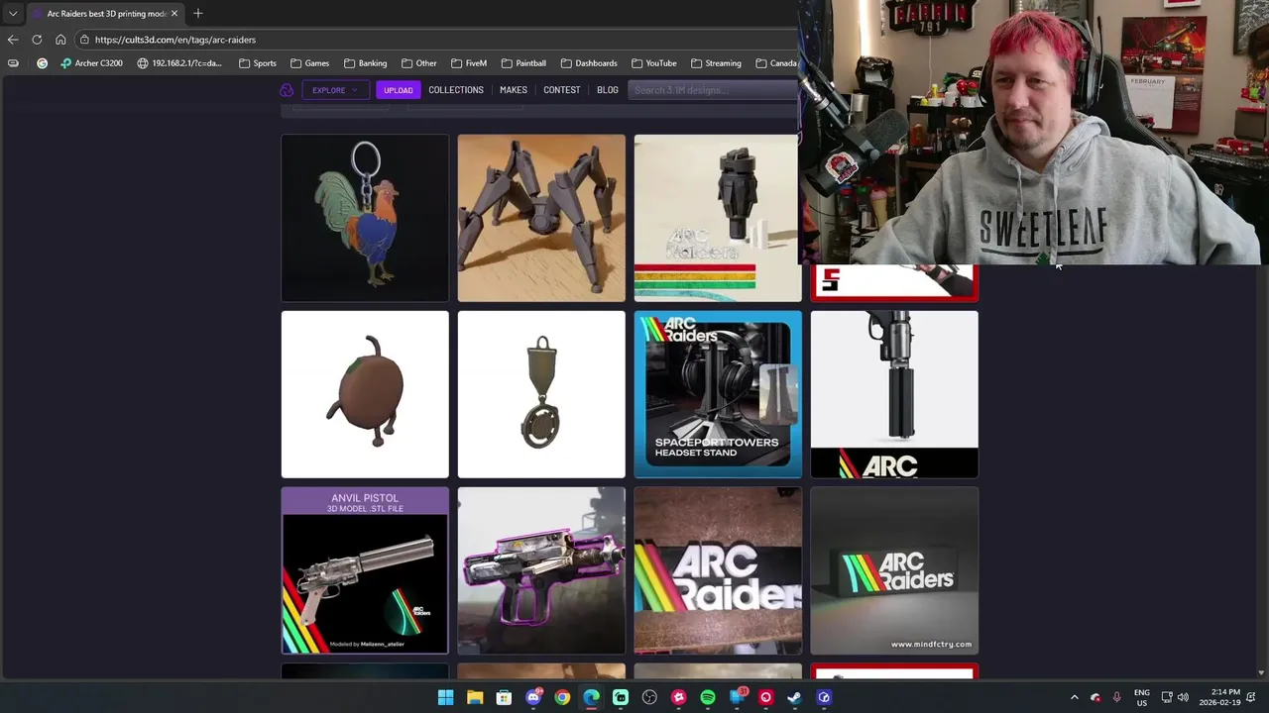Open the ENG US language switcher
This screenshot has width=1269, height=713.
point(1142,697)
